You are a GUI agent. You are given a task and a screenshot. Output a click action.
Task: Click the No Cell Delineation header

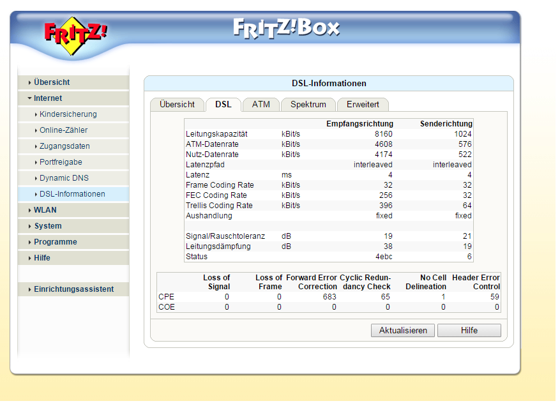pos(426,282)
